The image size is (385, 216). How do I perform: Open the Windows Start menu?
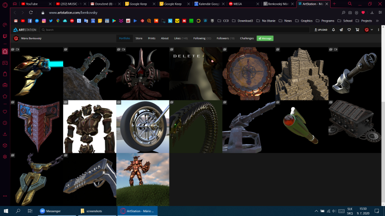pyautogui.click(x=6, y=211)
